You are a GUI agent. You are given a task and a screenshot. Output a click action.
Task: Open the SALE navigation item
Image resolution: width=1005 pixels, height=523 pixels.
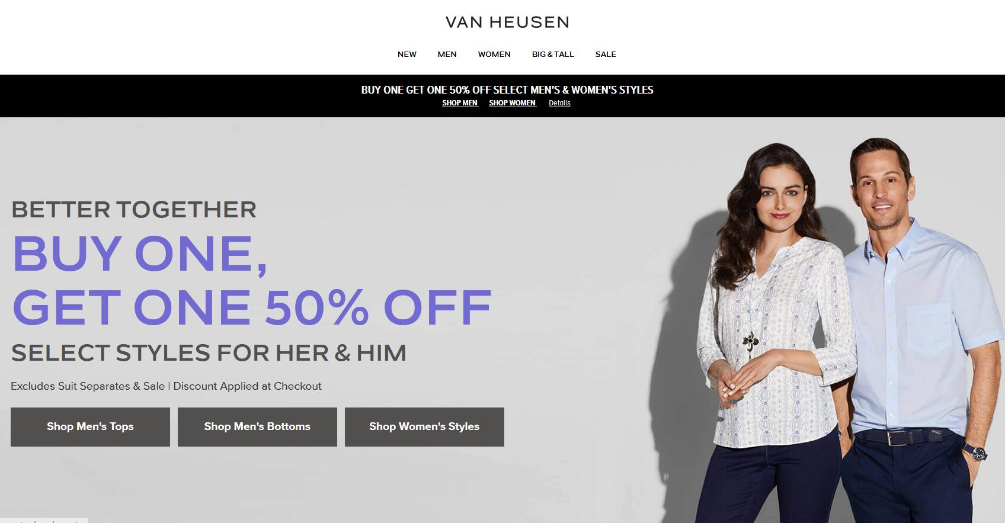(x=606, y=54)
